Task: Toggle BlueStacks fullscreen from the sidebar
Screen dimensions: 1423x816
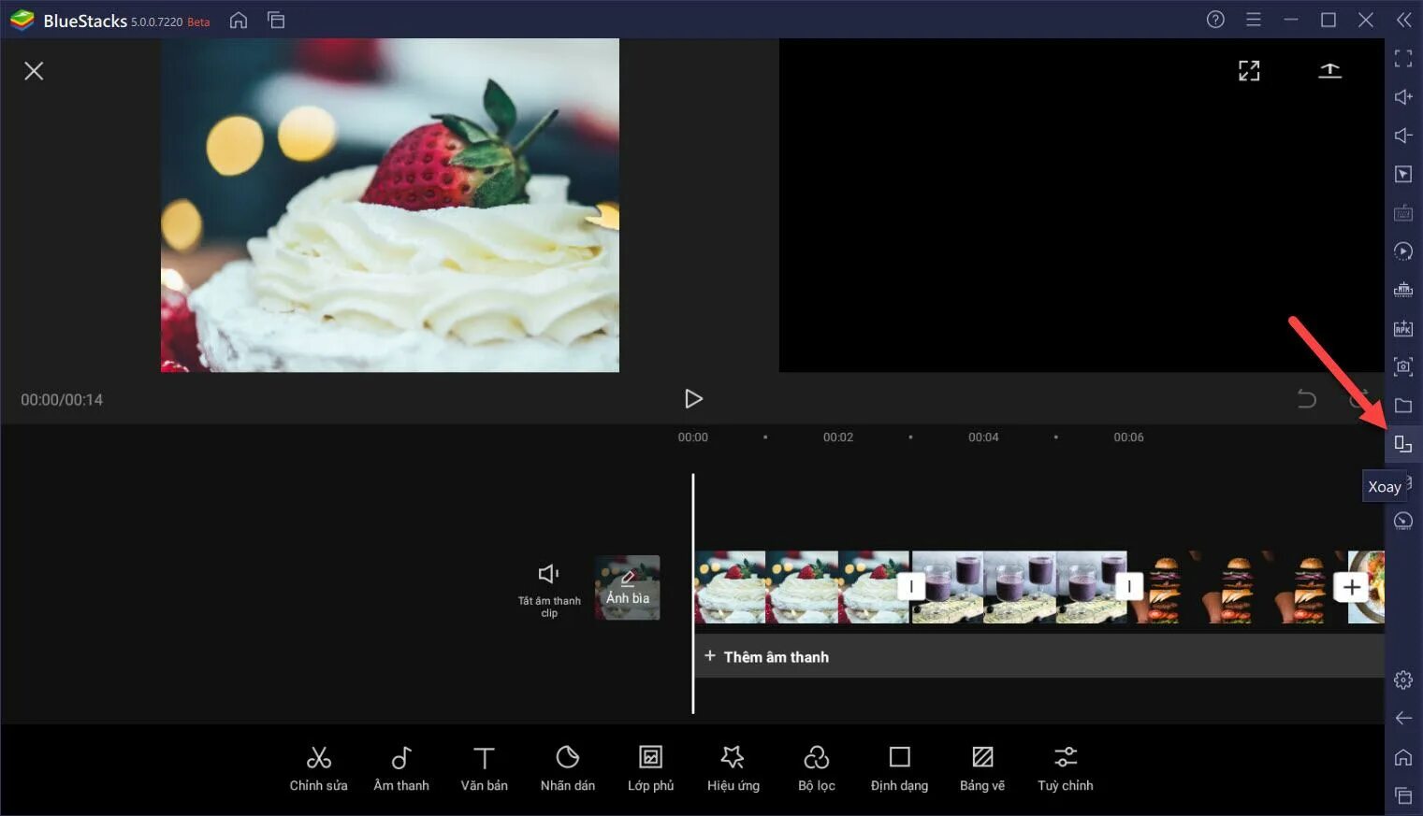Action: tap(1403, 59)
